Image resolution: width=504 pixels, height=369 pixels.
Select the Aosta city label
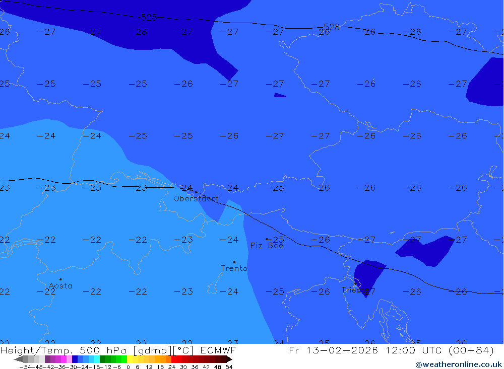point(60,286)
